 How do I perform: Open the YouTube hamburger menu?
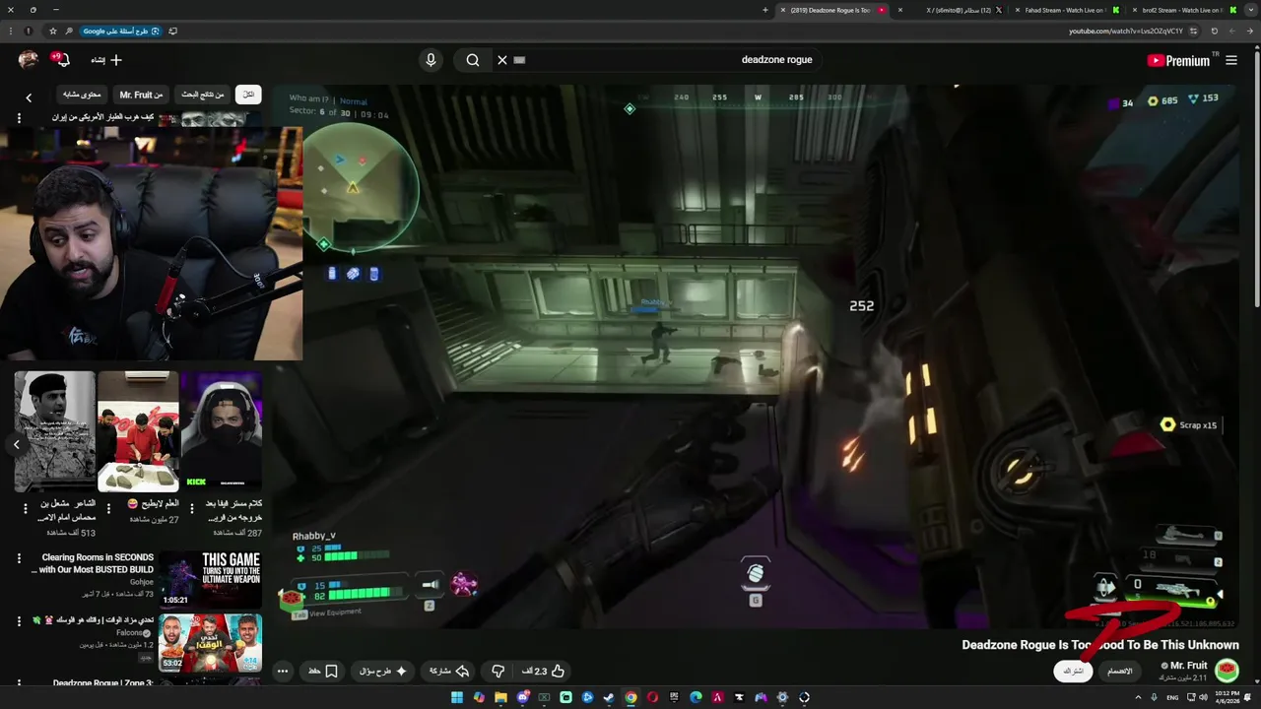[1231, 60]
